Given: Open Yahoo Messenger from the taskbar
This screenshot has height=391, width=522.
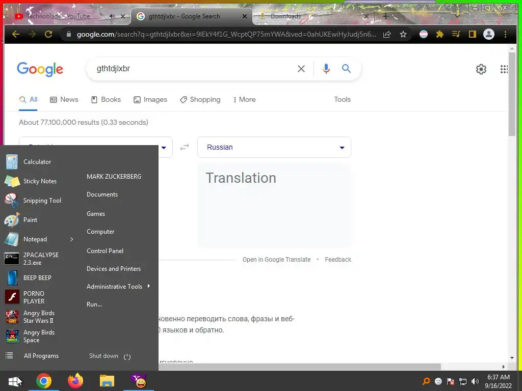Looking at the screenshot, I should click(139, 381).
